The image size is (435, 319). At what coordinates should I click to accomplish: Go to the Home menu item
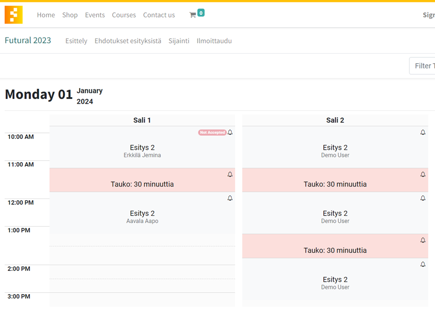click(46, 15)
